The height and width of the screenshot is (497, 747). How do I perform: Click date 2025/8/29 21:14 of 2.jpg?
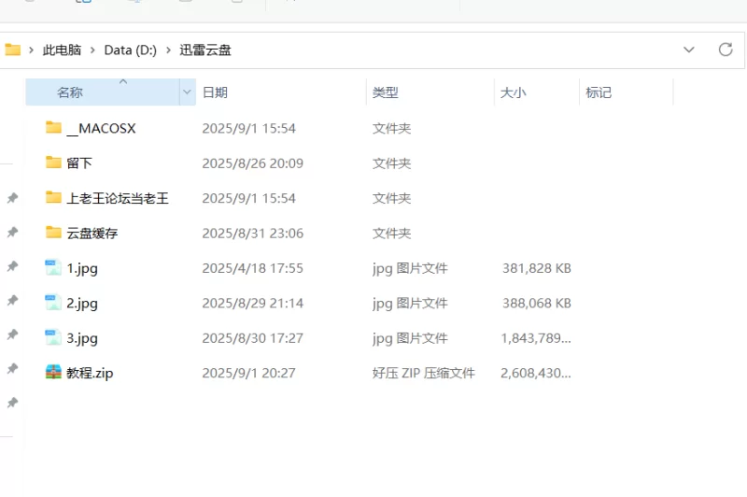252,303
